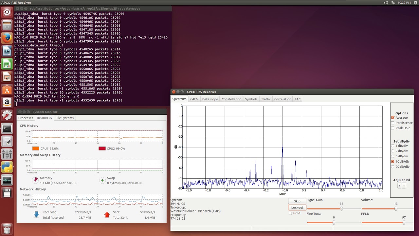The height and width of the screenshot is (236, 419).
Task: Open the Amazon launcher icon
Action: click(x=7, y=103)
